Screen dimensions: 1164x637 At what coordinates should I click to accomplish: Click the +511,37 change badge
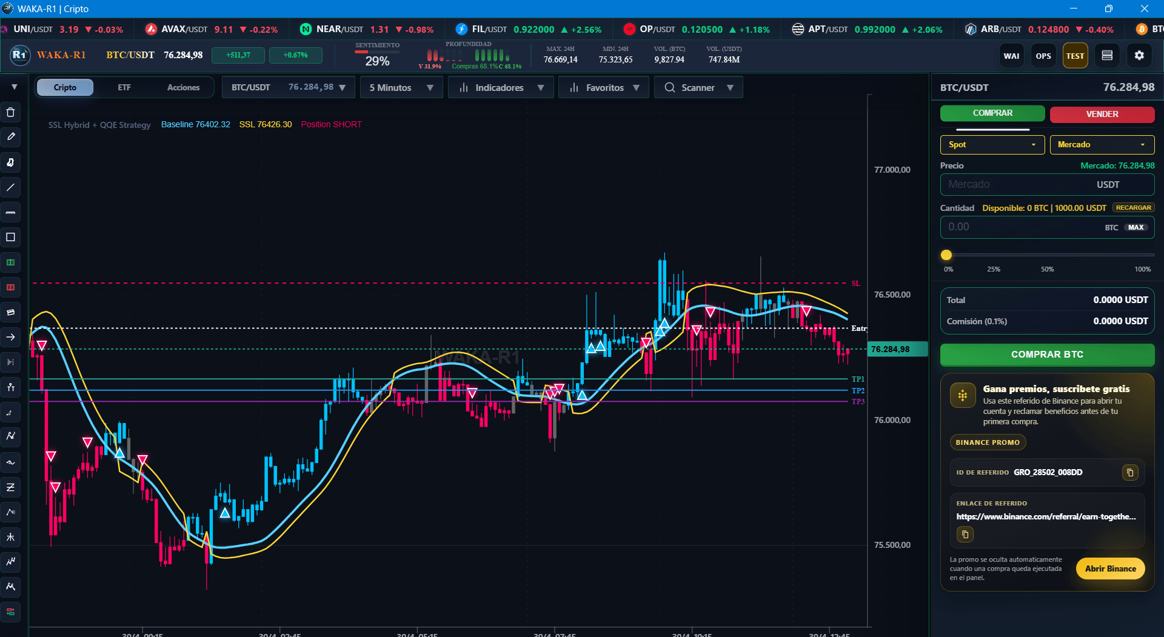pyautogui.click(x=238, y=55)
